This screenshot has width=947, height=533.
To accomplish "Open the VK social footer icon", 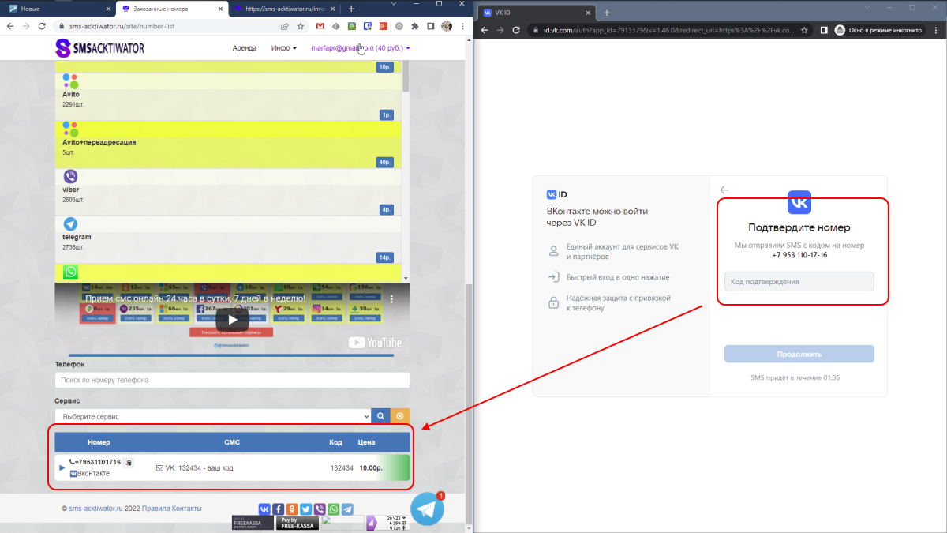I will 264,509.
